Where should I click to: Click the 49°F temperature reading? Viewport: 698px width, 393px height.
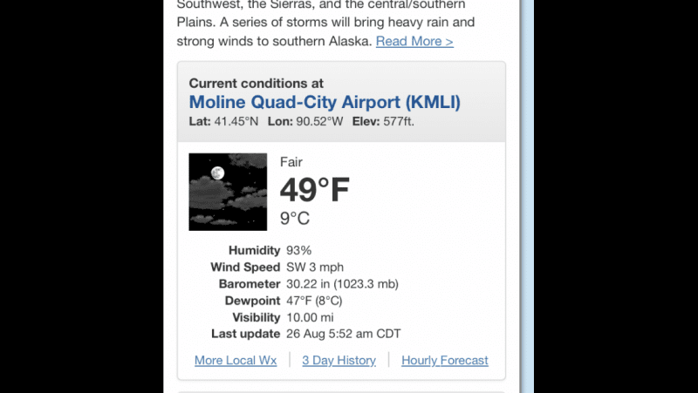pos(315,190)
